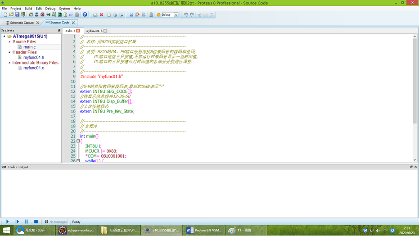419x236 pixels.
Task: Click the red X remove project icon
Action: [102, 15]
